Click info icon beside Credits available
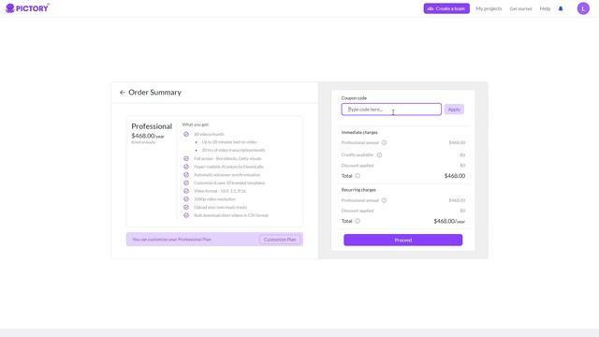Image resolution: width=599 pixels, height=337 pixels. (x=379, y=155)
